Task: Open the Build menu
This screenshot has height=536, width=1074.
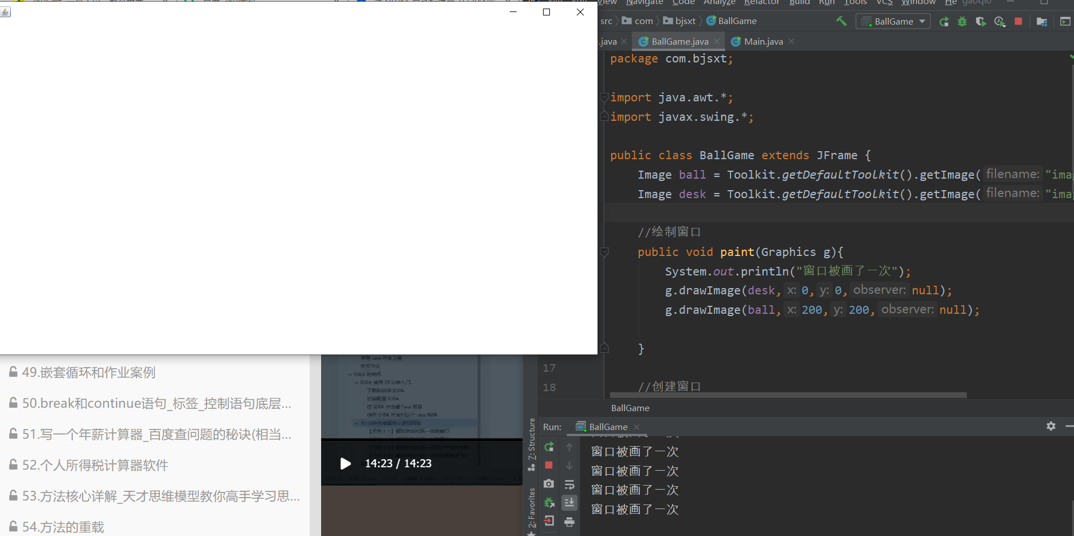Action: point(799,2)
